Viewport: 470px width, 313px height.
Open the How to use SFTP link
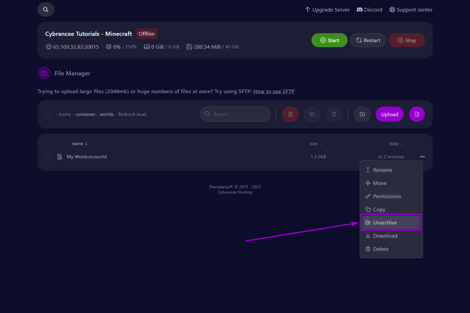point(274,91)
